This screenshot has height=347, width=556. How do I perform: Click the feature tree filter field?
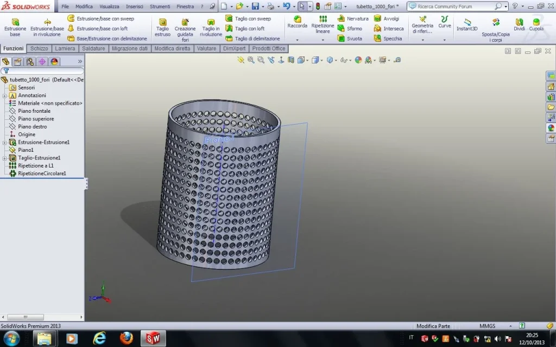coord(42,71)
